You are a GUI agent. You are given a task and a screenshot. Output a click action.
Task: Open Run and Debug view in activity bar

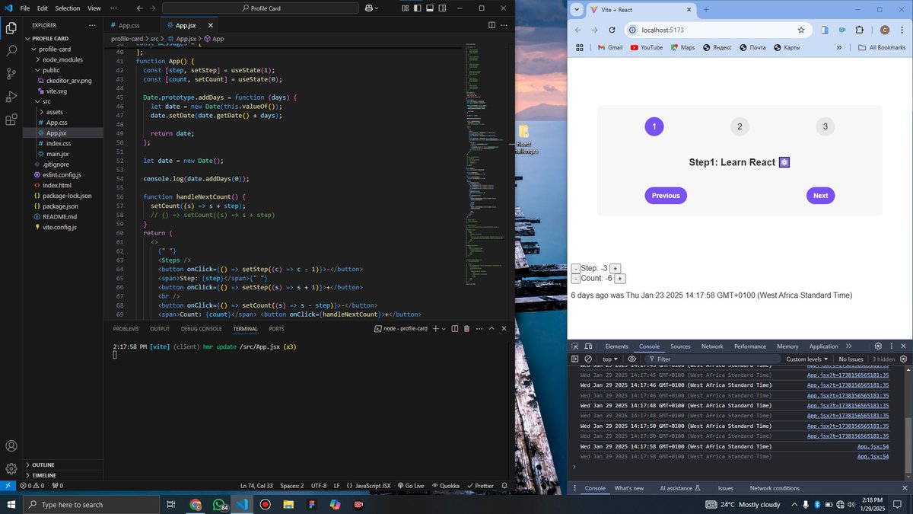coord(11,97)
